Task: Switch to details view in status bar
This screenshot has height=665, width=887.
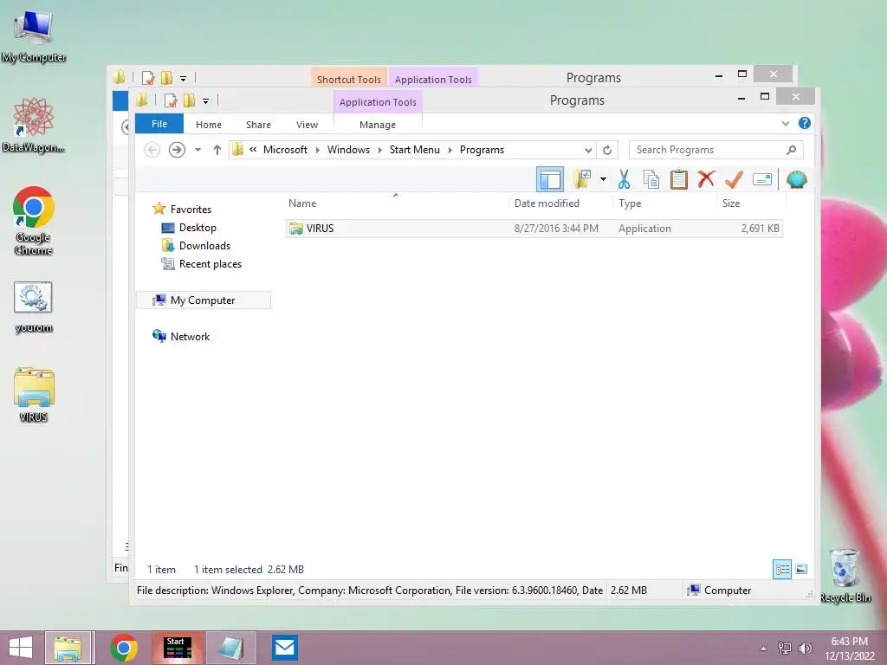Action: (782, 570)
